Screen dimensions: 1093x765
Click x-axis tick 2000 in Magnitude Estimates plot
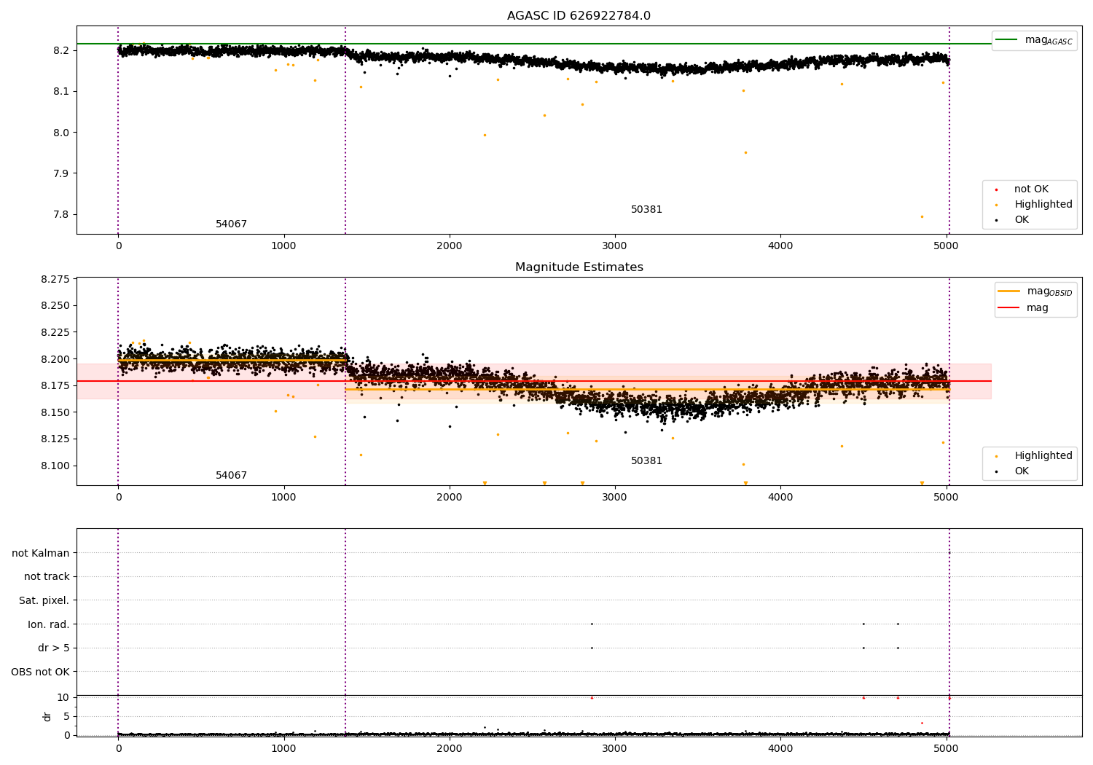[450, 498]
